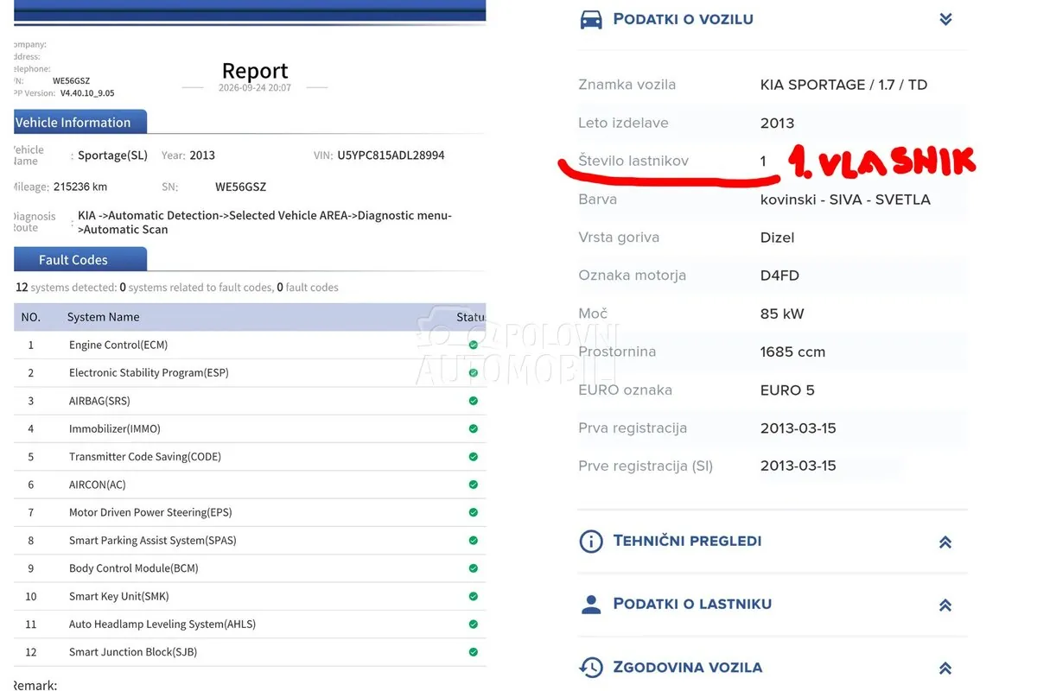1037x691 pixels.
Task: Click green status check for AIRBAG(SRS)
Action: click(x=474, y=401)
